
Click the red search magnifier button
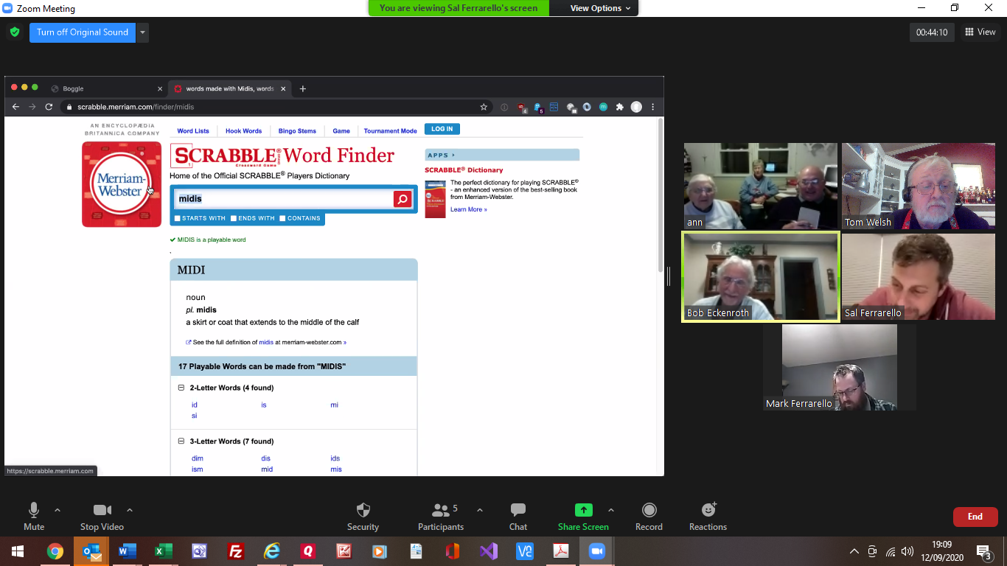[x=403, y=199]
